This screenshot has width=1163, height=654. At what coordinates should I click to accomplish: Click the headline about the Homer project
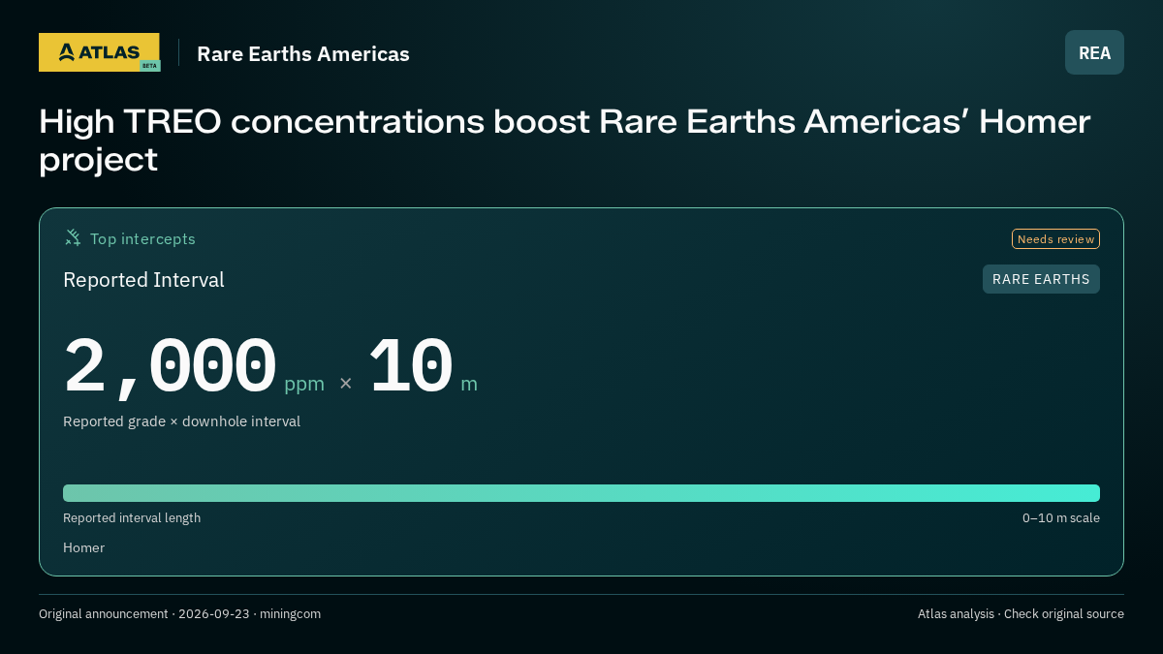[565, 140]
